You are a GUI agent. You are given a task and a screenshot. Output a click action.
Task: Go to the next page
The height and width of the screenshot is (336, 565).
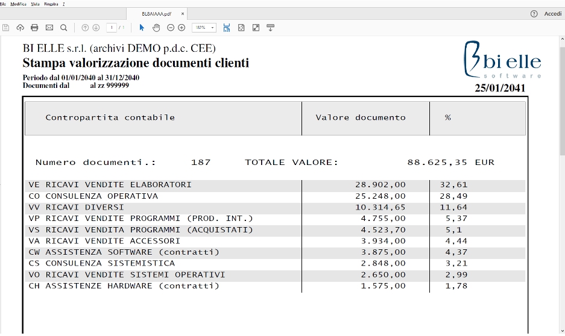[x=96, y=28]
